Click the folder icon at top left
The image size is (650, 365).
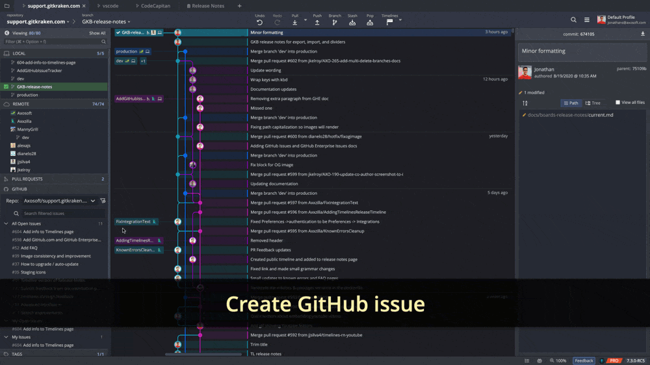tap(6, 6)
